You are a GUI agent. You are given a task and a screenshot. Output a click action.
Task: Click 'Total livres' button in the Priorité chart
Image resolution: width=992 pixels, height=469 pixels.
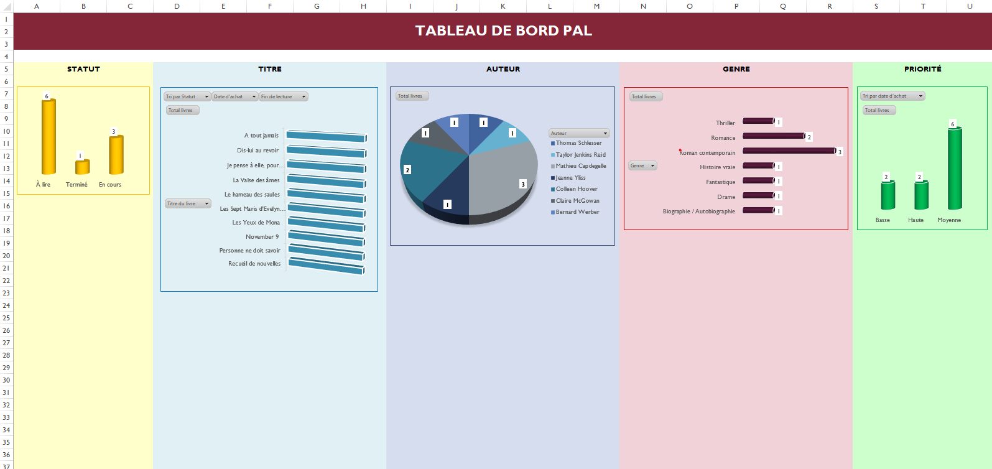pyautogui.click(x=878, y=111)
